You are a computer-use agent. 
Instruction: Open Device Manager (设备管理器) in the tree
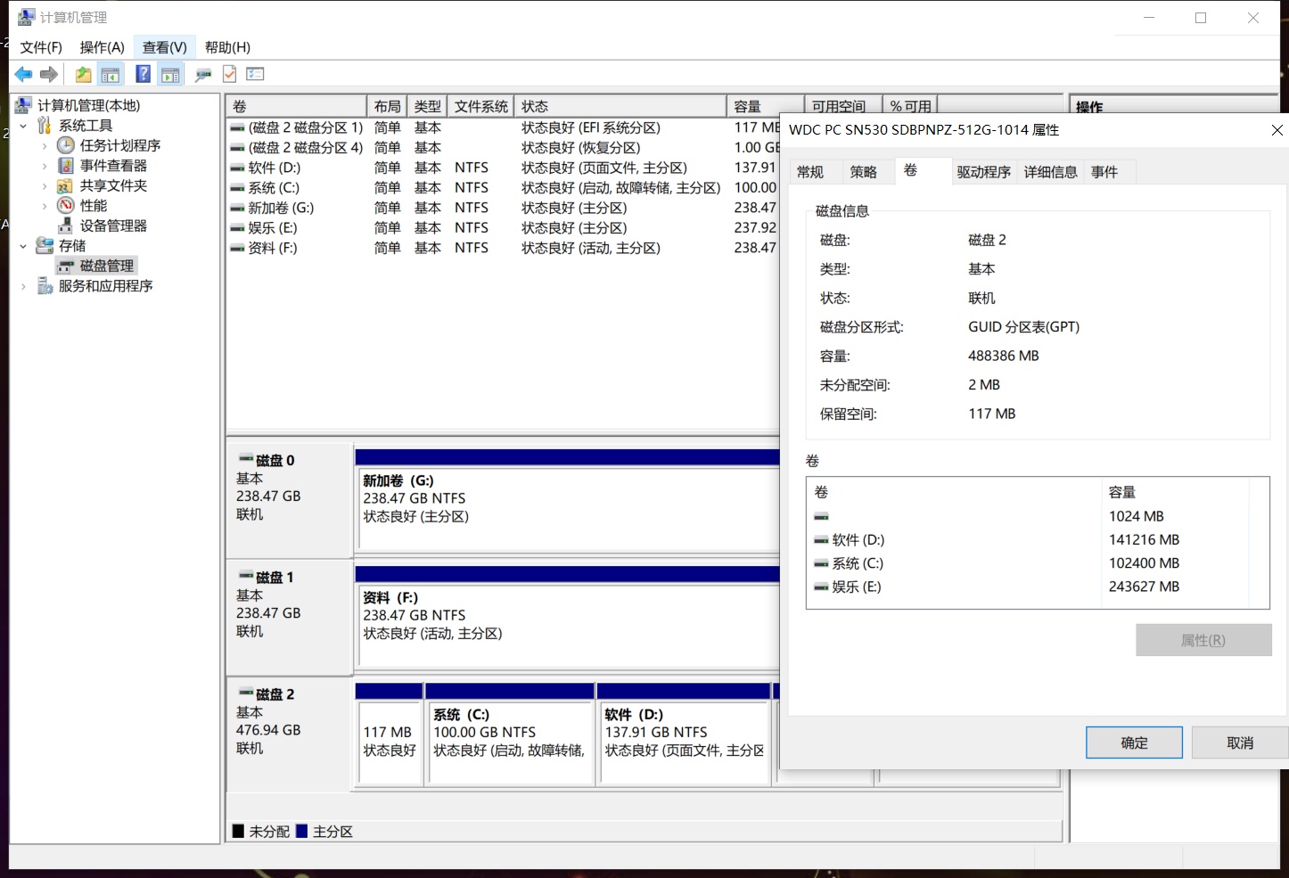[113, 226]
